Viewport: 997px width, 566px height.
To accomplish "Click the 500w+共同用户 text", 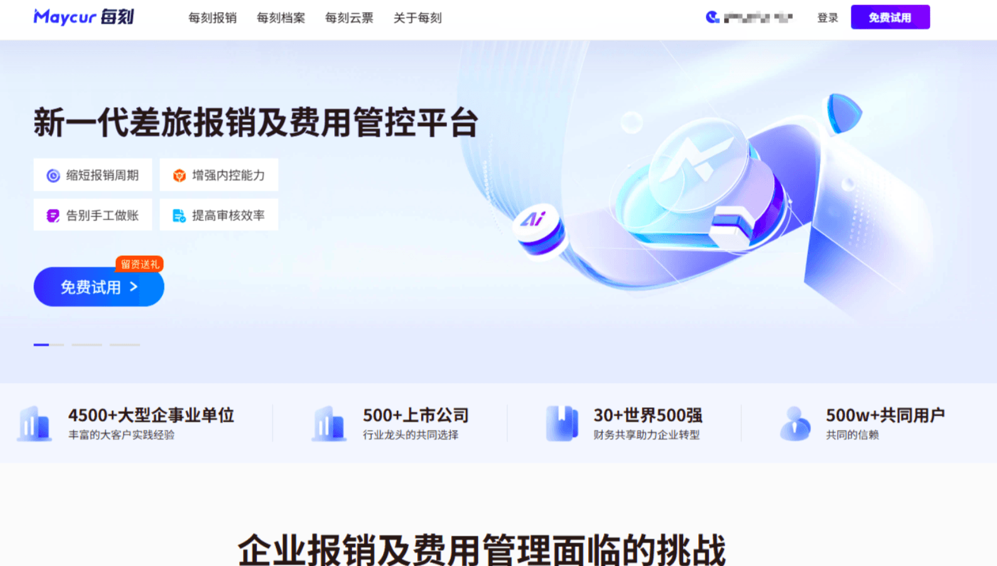I will (886, 415).
